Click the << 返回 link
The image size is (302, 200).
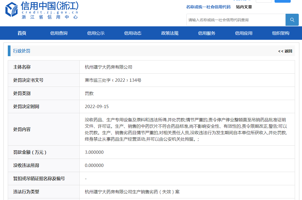[x=285, y=51]
